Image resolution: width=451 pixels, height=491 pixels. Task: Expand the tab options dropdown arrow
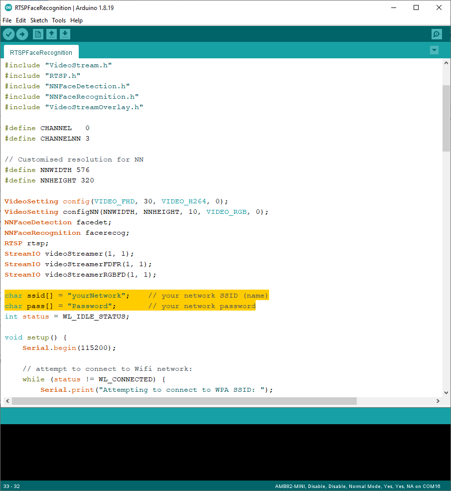tap(434, 50)
